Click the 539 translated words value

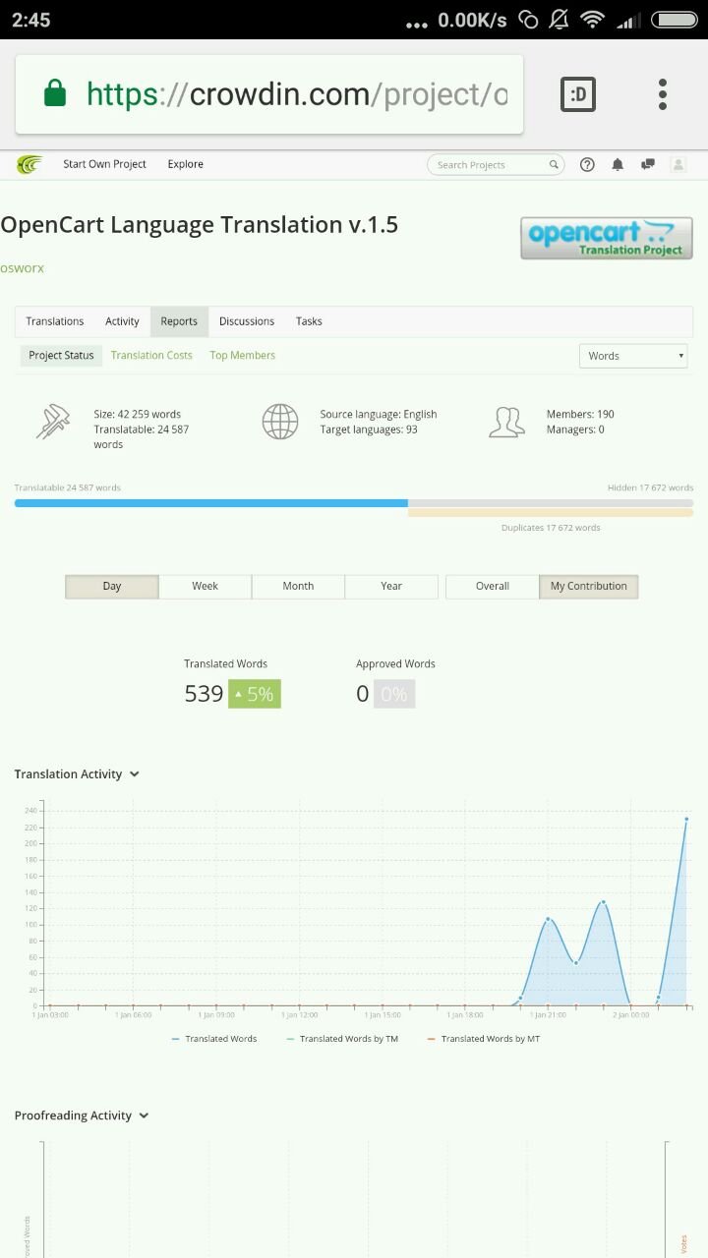click(x=204, y=694)
